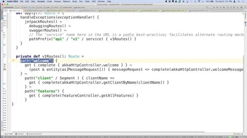Image resolution: width=247 pixels, height=138 pixels.
Task: Open the TODO tool window button
Action: point(9,134)
